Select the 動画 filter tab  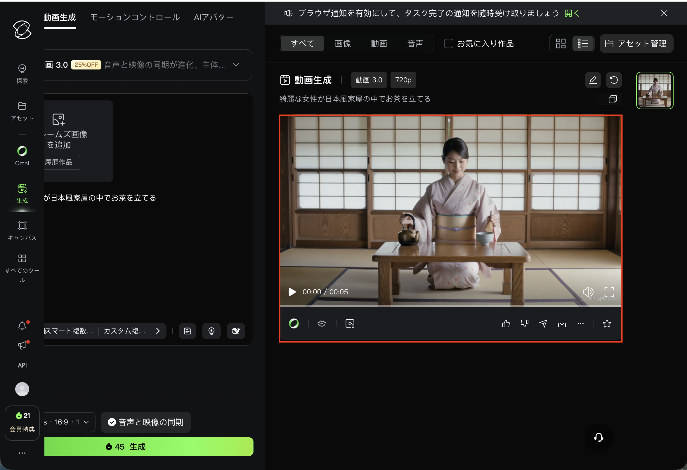(x=379, y=44)
